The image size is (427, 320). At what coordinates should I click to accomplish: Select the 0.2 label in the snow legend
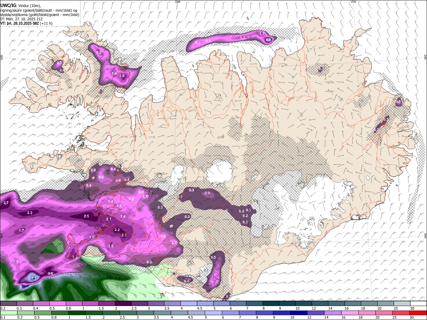3,308
